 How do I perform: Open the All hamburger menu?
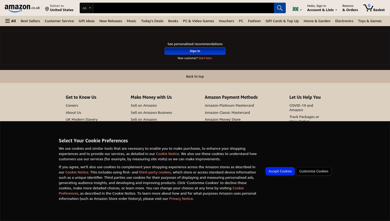click(x=11, y=21)
